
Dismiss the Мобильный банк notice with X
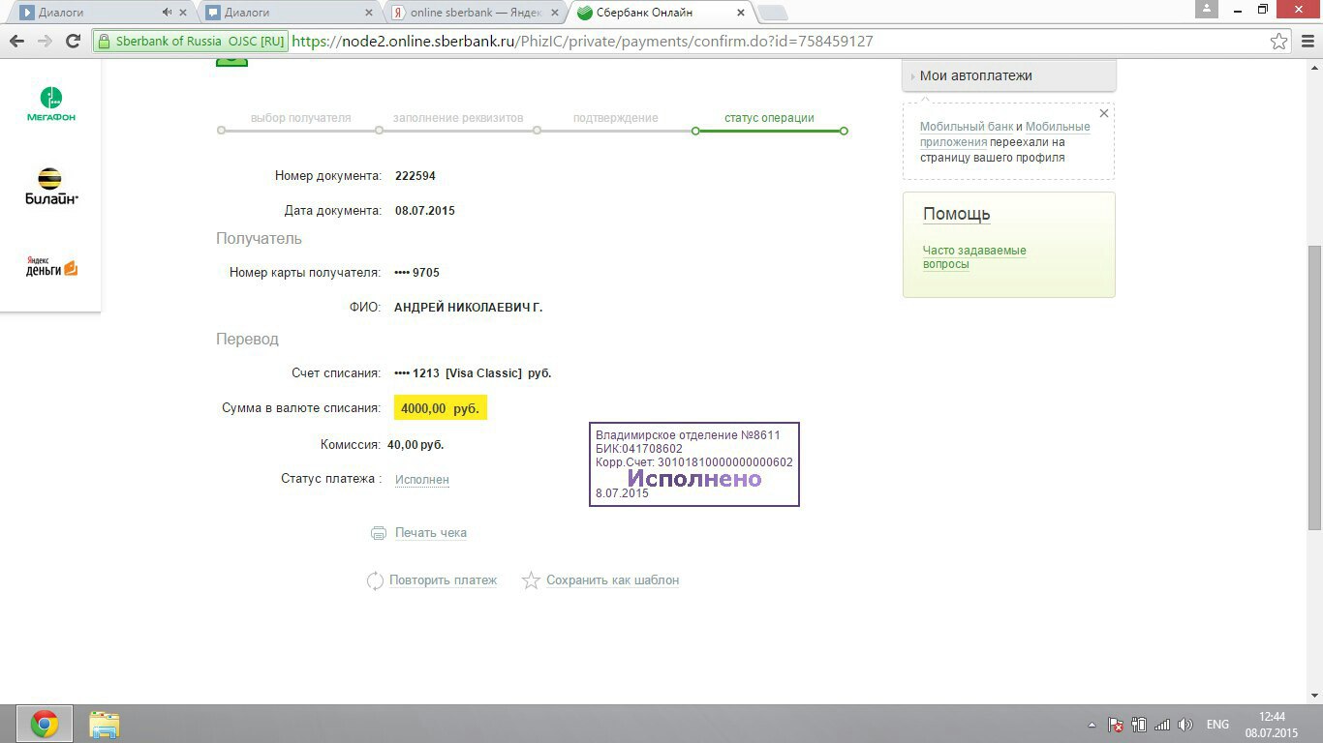(x=1103, y=113)
